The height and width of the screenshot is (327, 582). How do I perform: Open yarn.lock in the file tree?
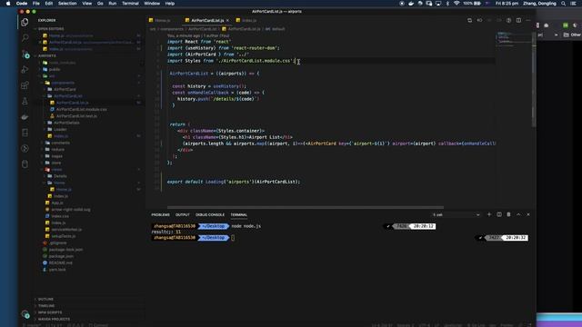(57, 270)
